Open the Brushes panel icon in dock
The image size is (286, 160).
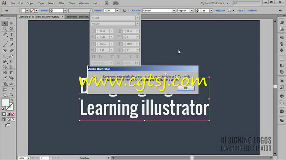click(x=282, y=44)
